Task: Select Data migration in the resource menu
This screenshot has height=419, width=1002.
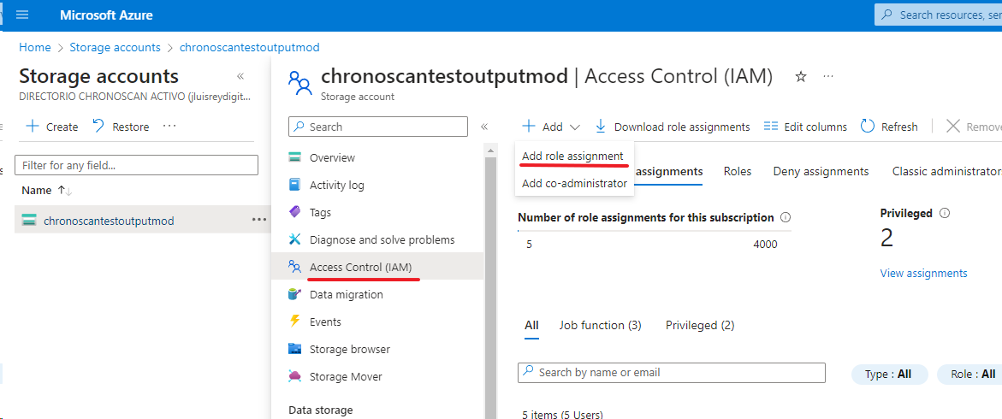Action: click(x=346, y=294)
